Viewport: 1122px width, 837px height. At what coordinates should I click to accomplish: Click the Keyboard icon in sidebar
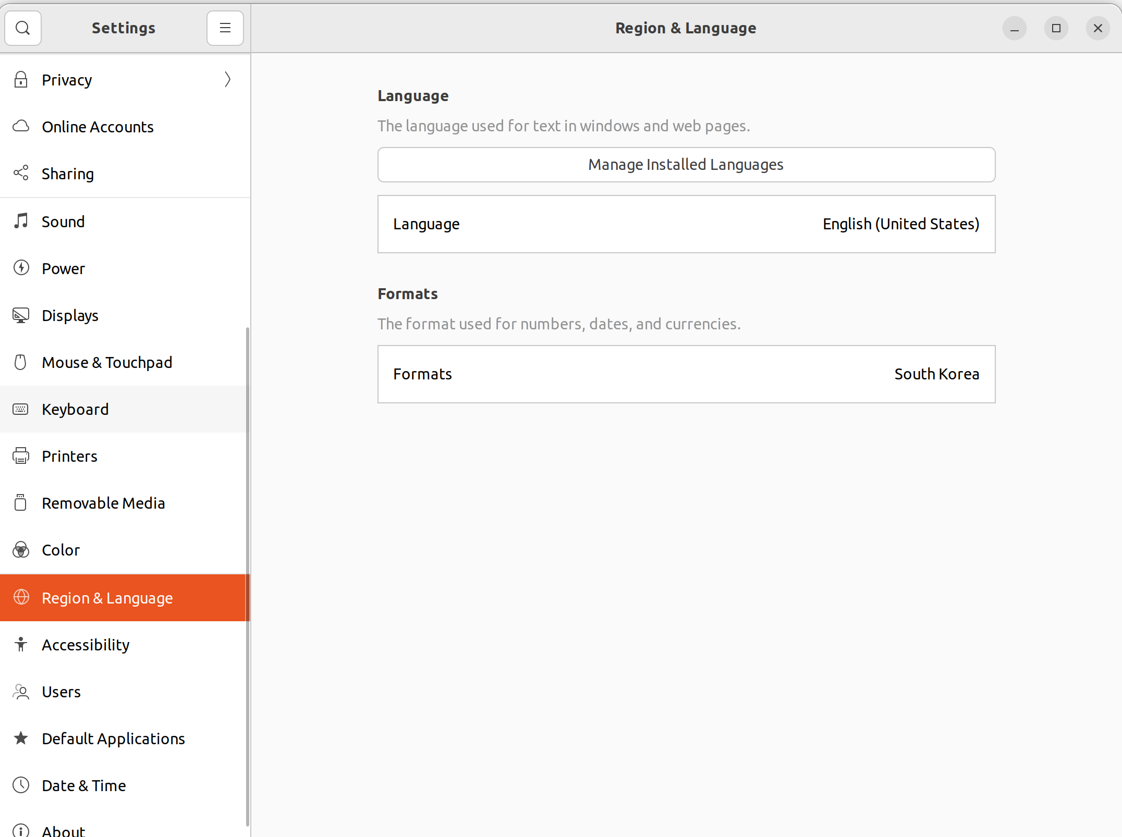point(21,409)
